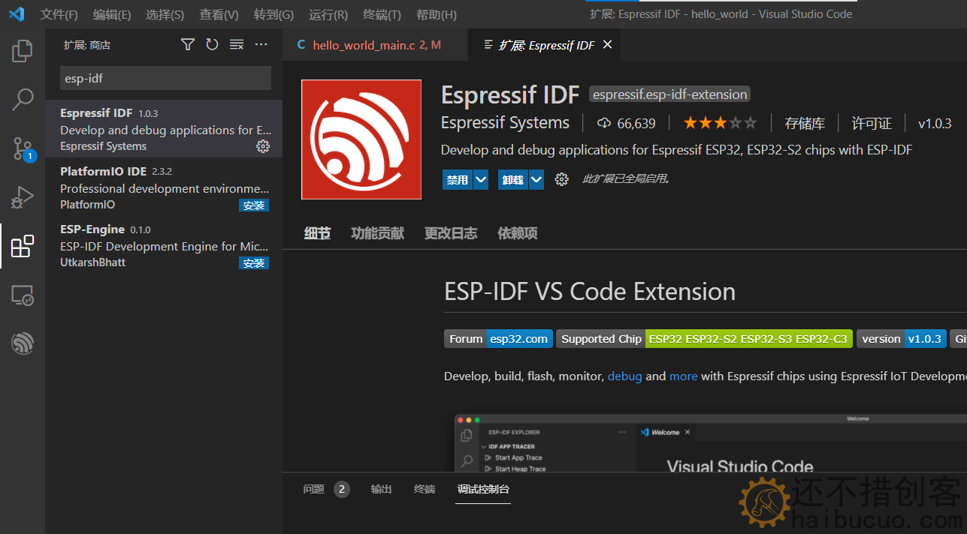Click the ESP-IDF VS Code Extension heading
The image size is (967, 534).
[x=590, y=291]
